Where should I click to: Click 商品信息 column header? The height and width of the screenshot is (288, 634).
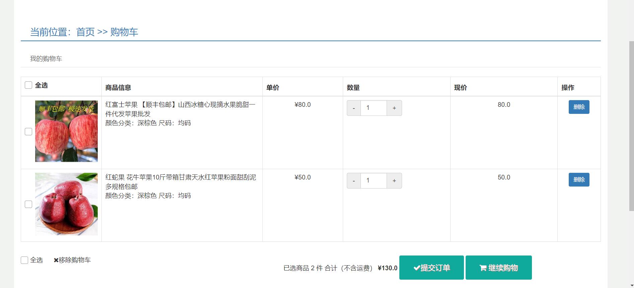tap(118, 88)
